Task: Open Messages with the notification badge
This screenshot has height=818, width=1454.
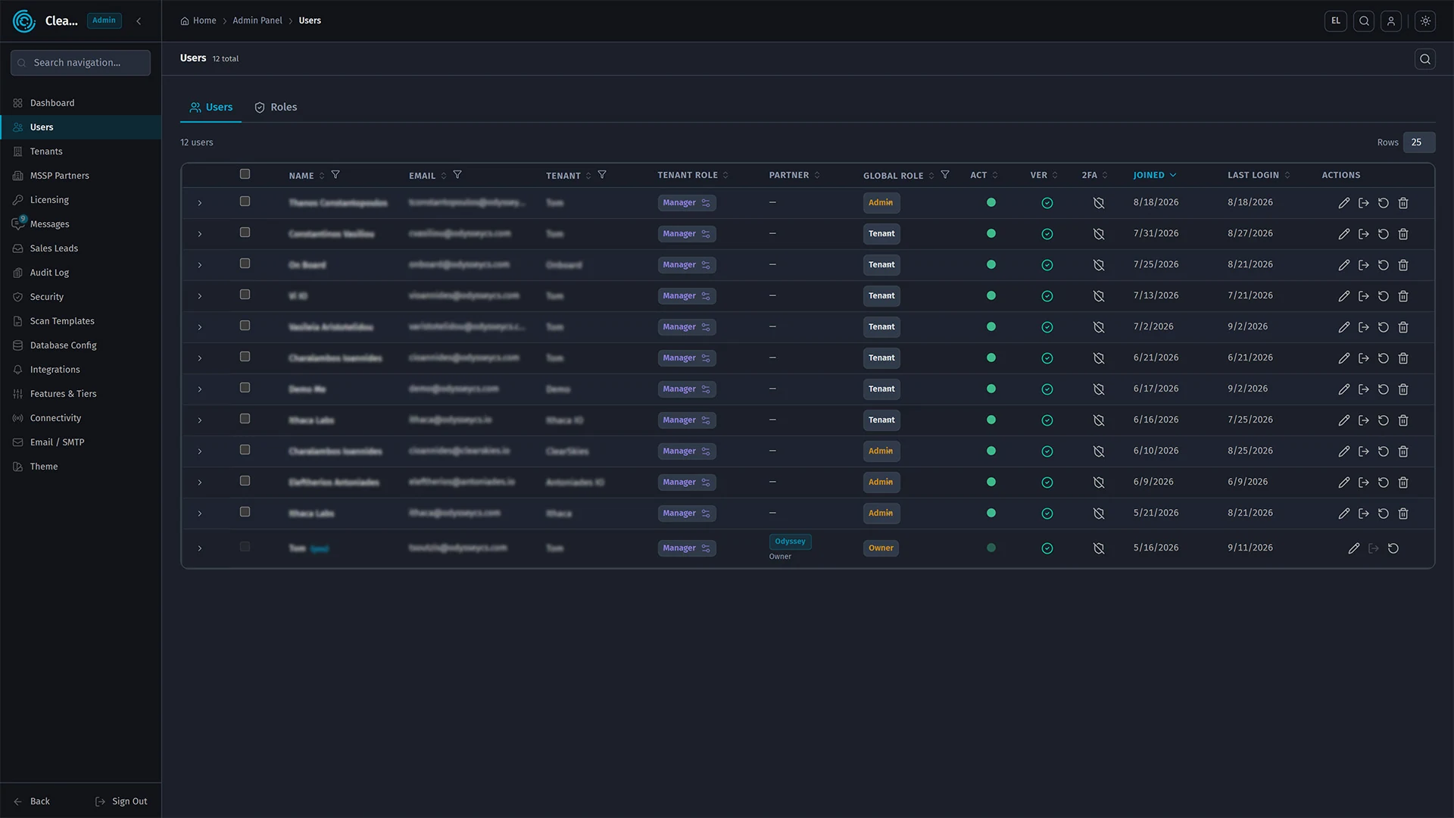Action: [x=81, y=224]
